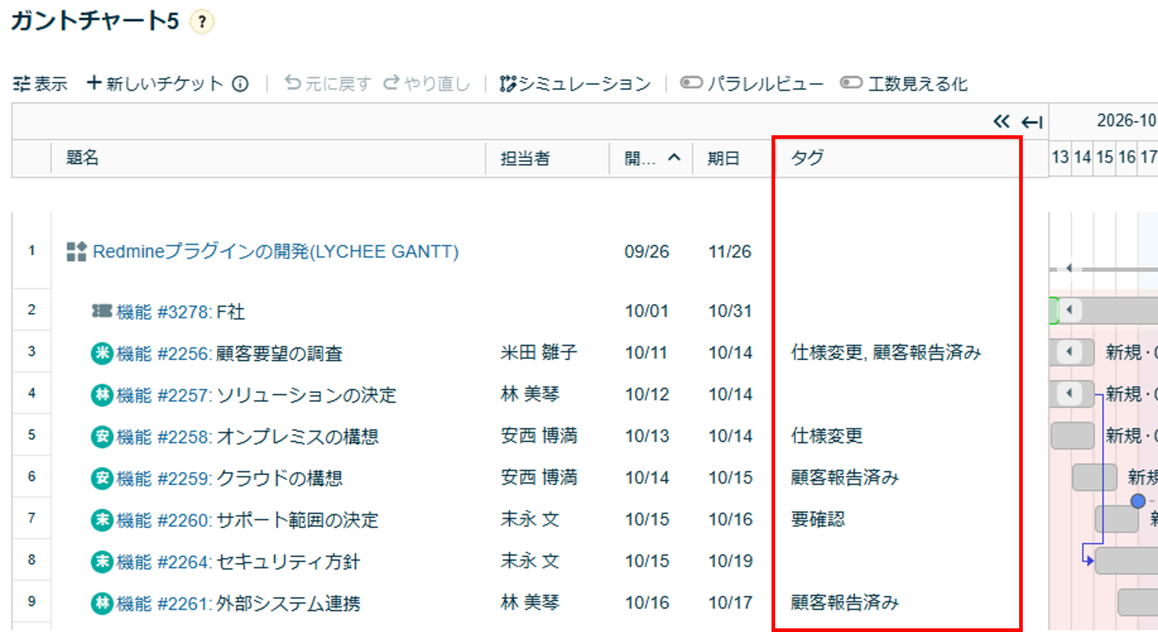The width and height of the screenshot is (1158, 632).
Task: Click the left arrow-to-bar collapse icon
Action: point(1032,122)
